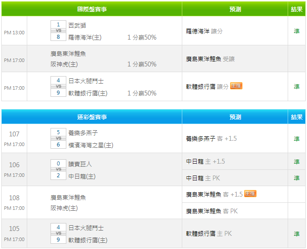
Task: Select the 軟體銀行鷹 讓分 prediction text
Action: [207, 87]
